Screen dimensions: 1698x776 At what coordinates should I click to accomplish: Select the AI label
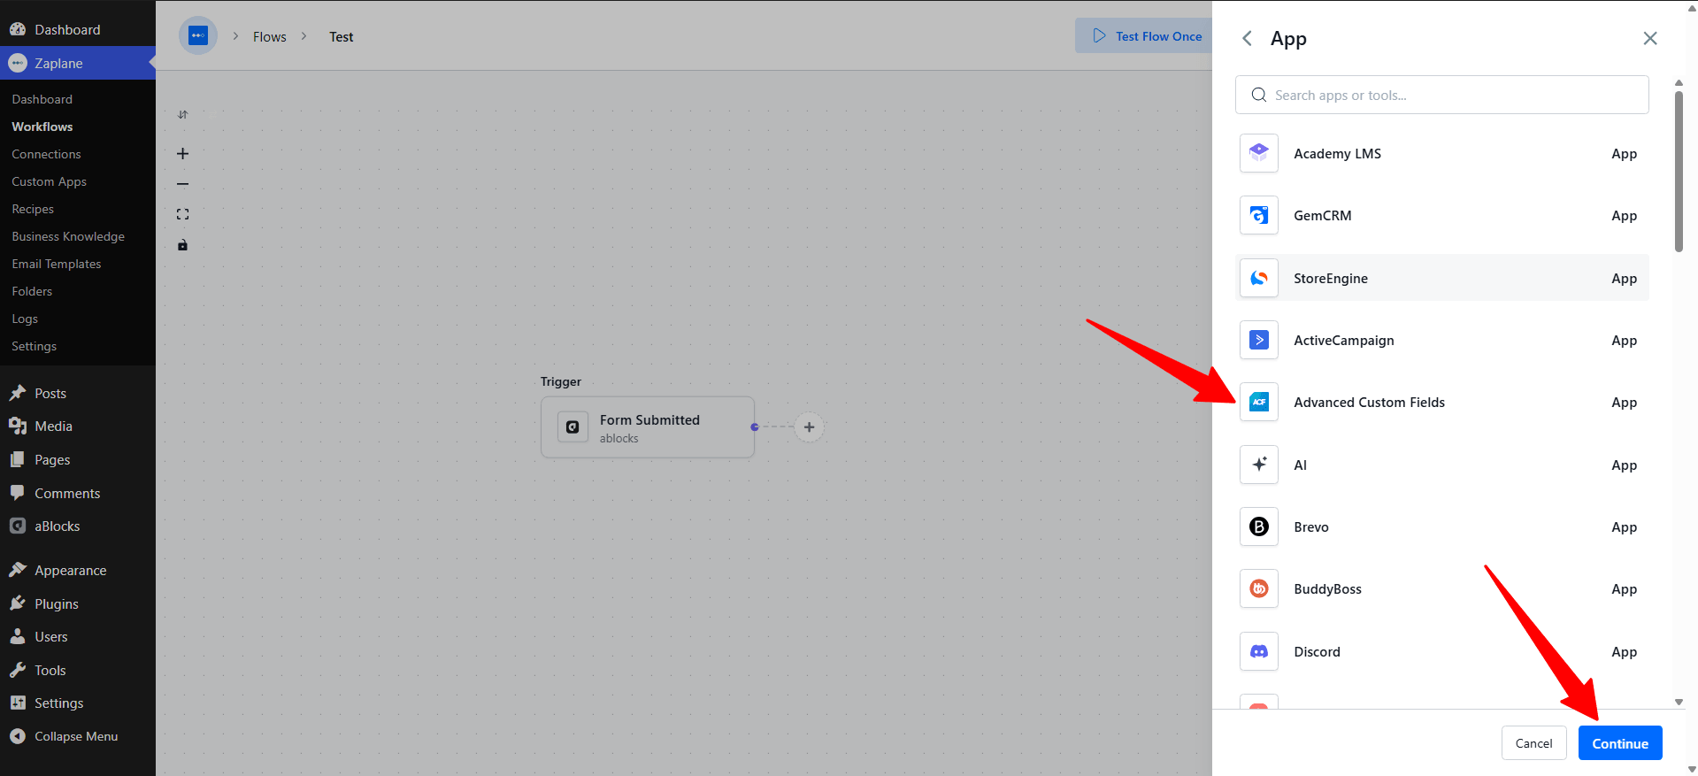(1300, 465)
